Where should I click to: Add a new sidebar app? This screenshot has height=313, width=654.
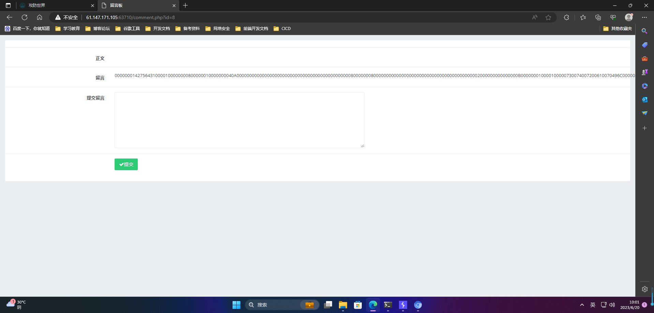[644, 128]
